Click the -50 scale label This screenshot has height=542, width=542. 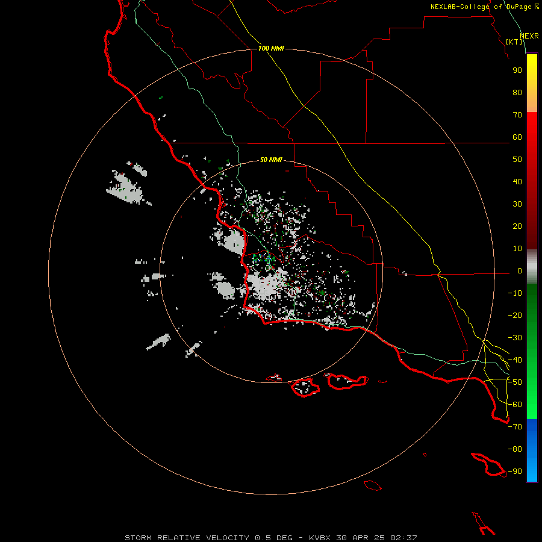[x=515, y=382]
